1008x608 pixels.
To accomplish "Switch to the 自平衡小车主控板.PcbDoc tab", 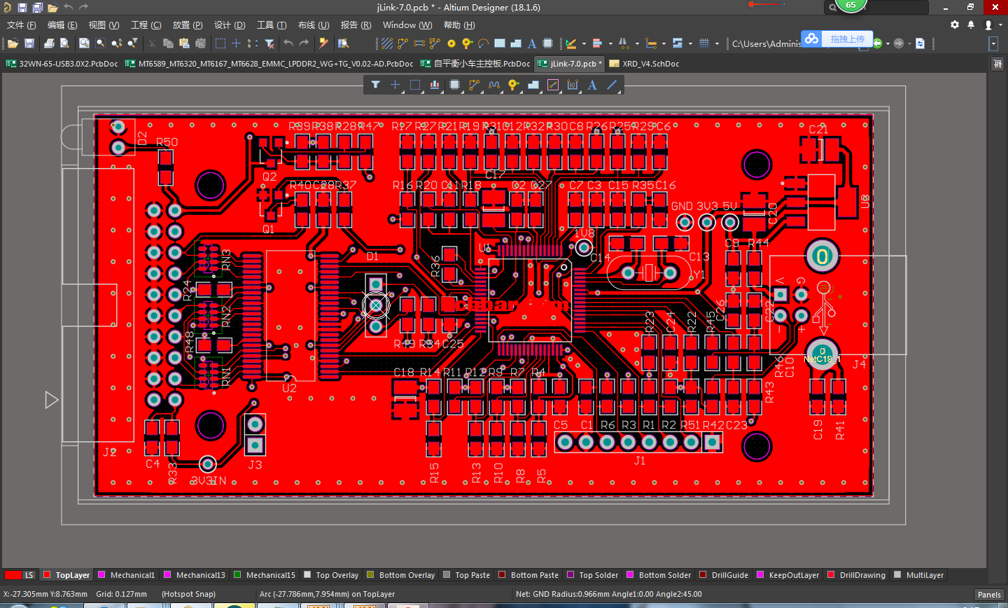I will point(475,63).
